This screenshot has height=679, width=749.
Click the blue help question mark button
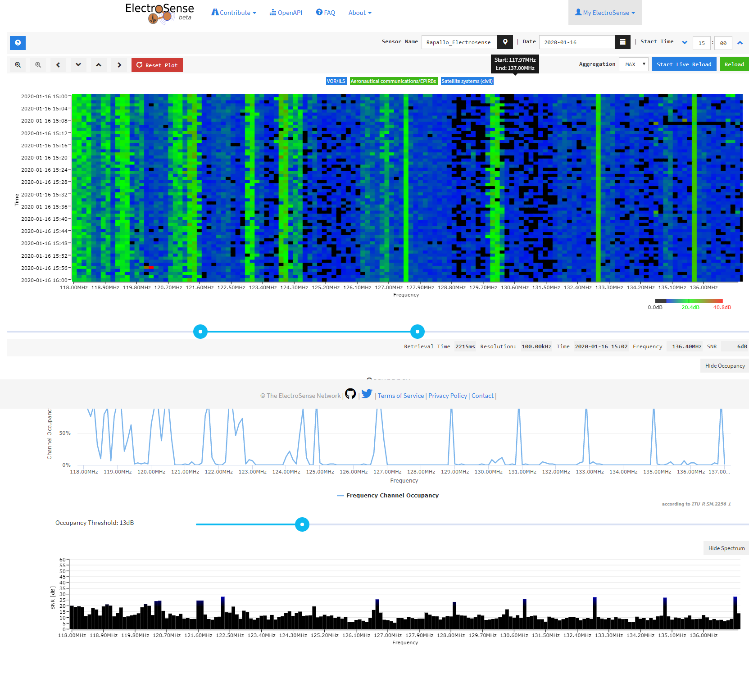click(18, 43)
